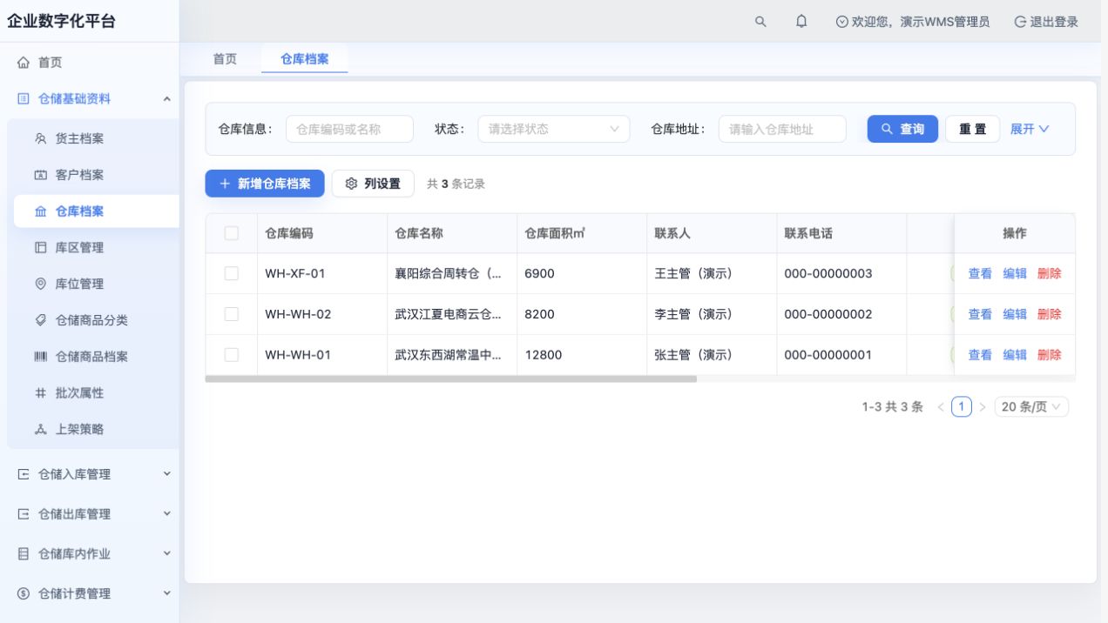This screenshot has height=623, width=1108.
Task: Click 编辑 for WH-WH-01
Action: [x=1015, y=355]
